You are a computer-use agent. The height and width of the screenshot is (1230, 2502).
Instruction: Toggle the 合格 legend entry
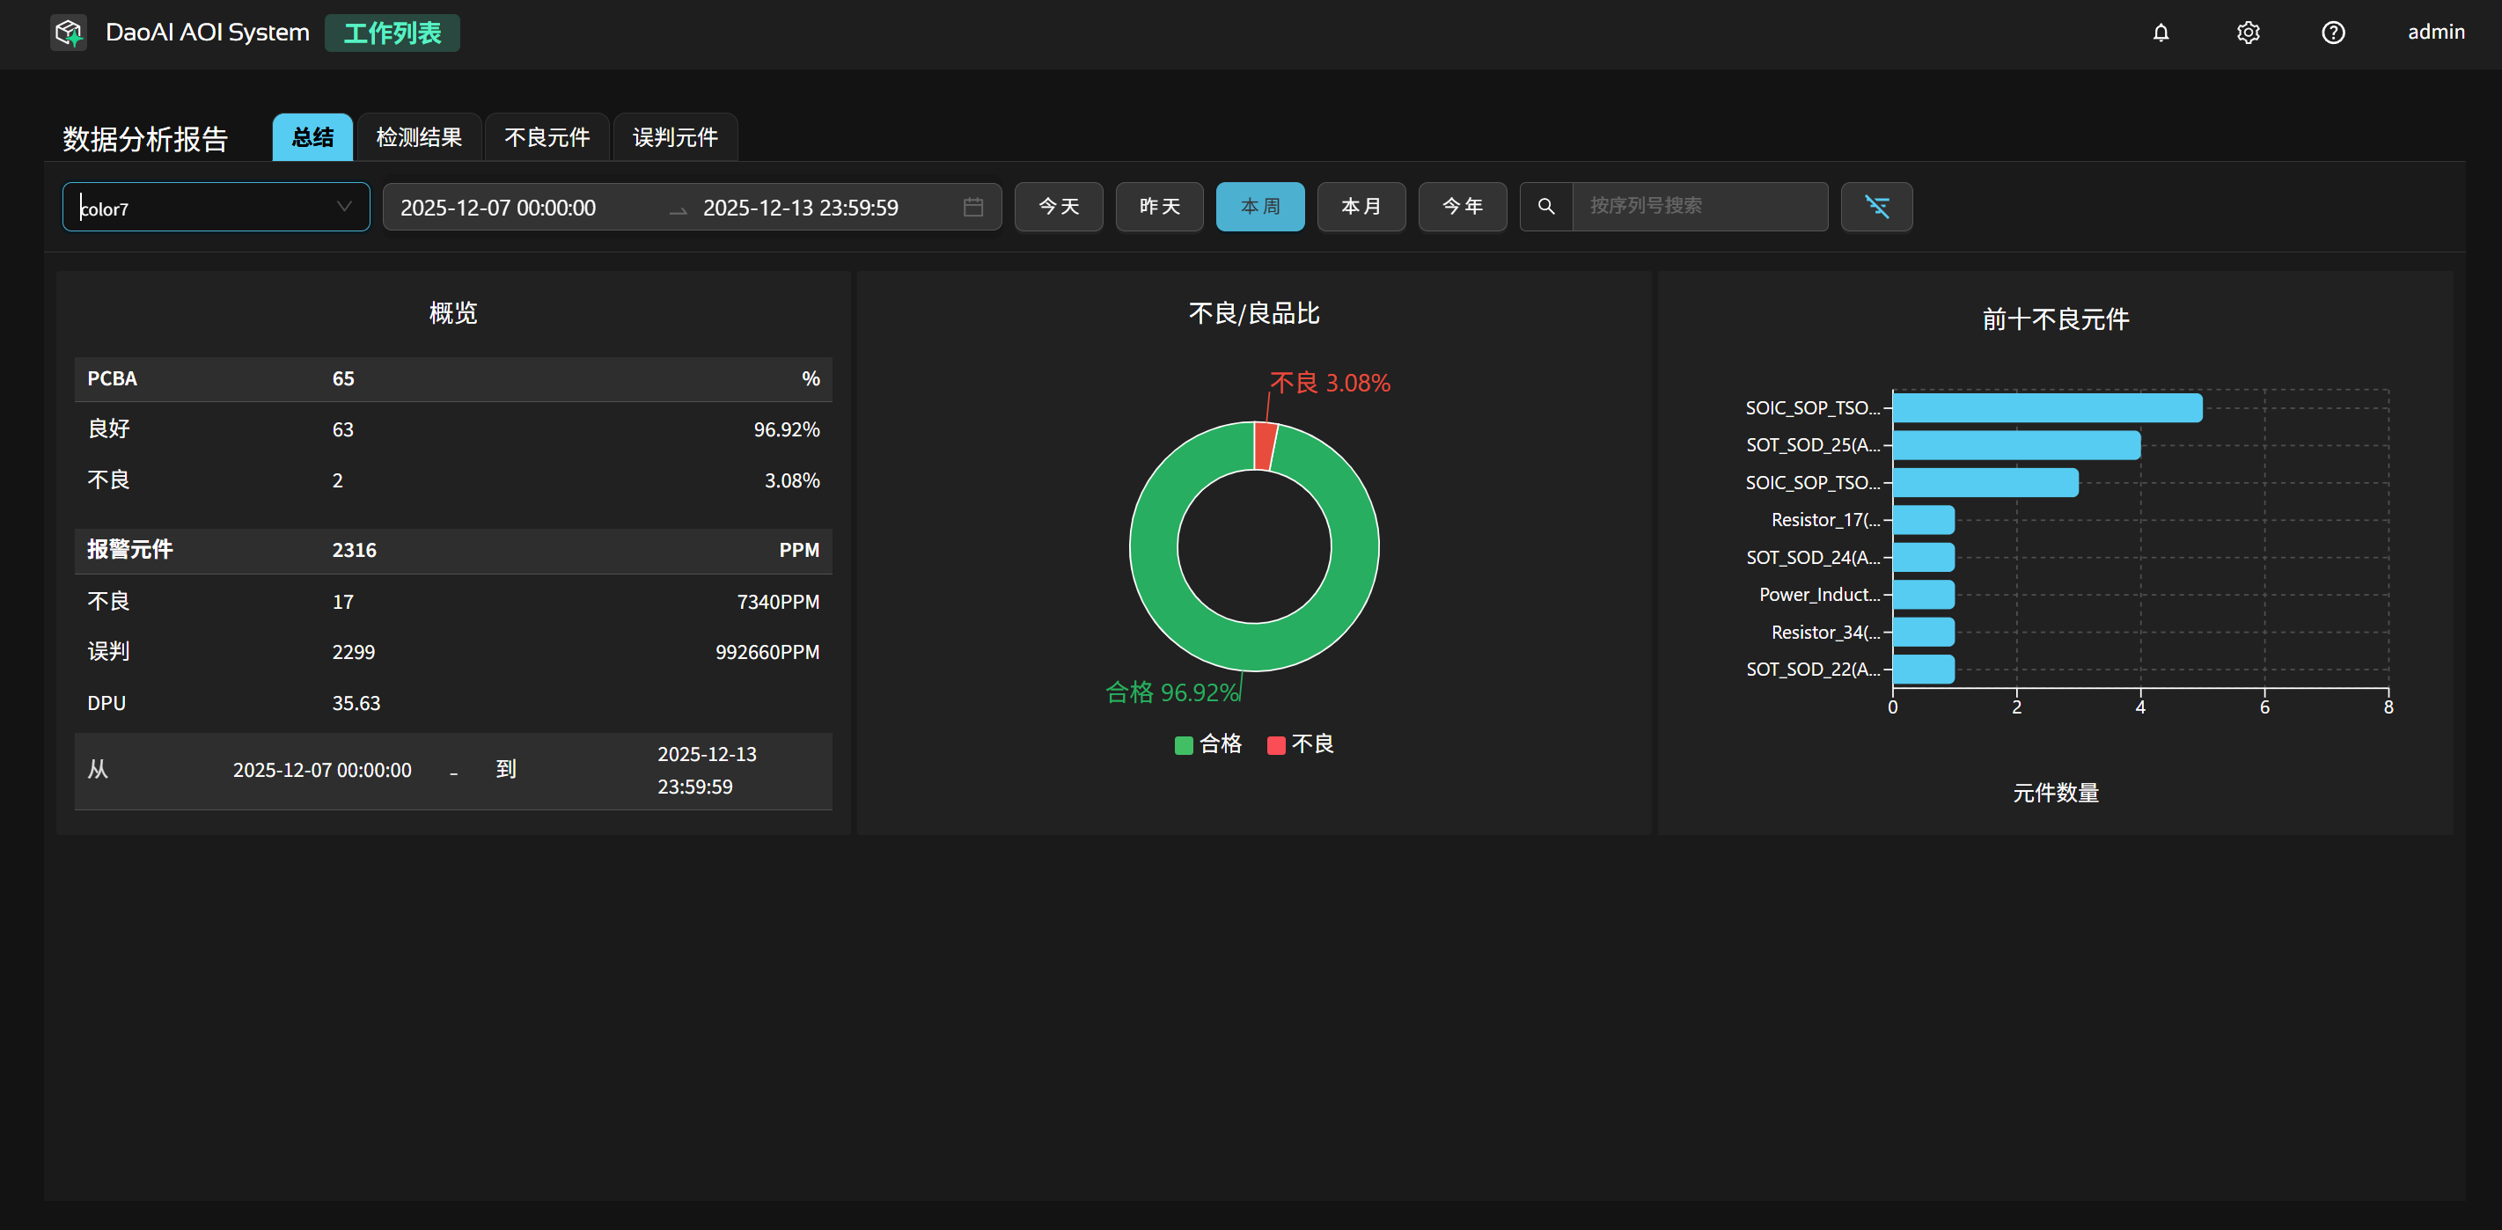pyautogui.click(x=1207, y=744)
